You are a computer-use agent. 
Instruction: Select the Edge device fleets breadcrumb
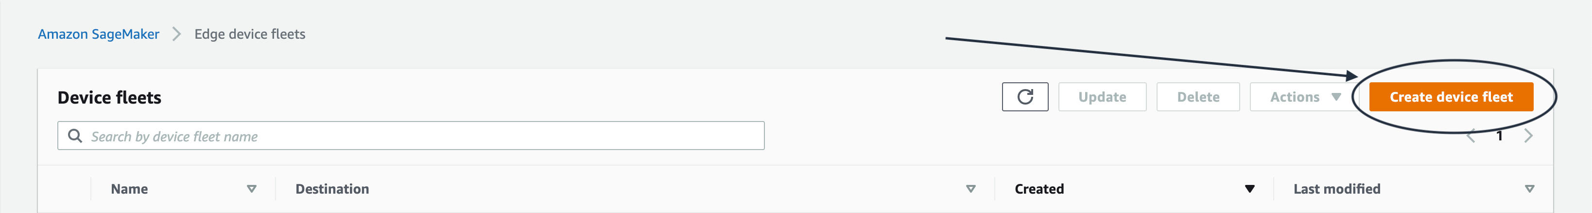click(x=250, y=34)
